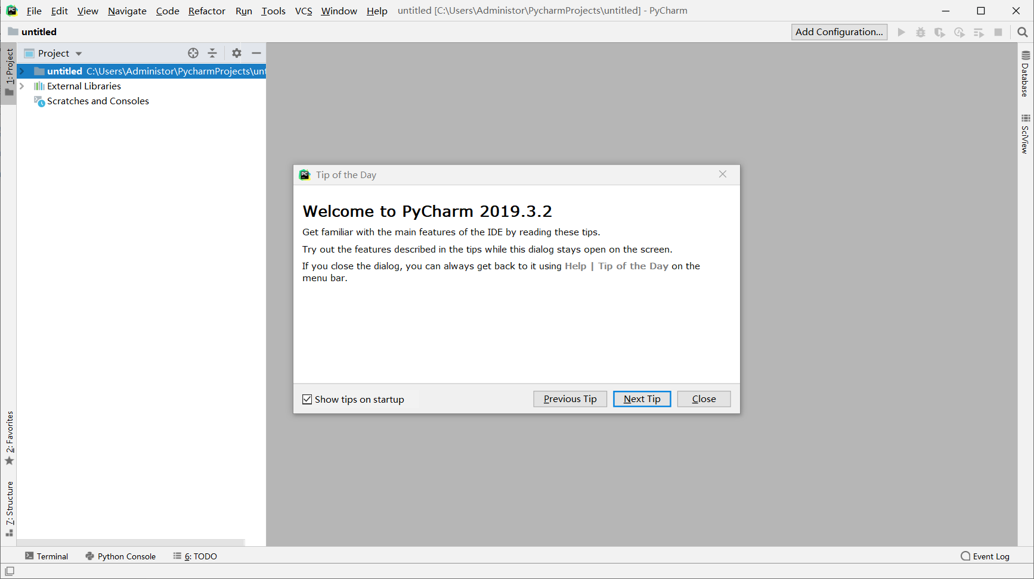Open the View menu
Viewport: 1034px width, 579px height.
88,11
